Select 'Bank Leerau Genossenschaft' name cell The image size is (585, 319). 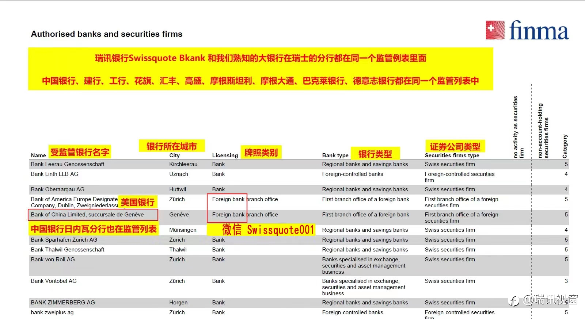(x=68, y=164)
